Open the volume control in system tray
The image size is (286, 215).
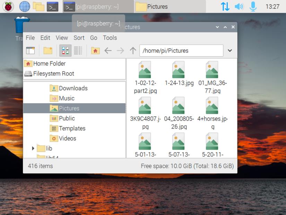point(239,6)
